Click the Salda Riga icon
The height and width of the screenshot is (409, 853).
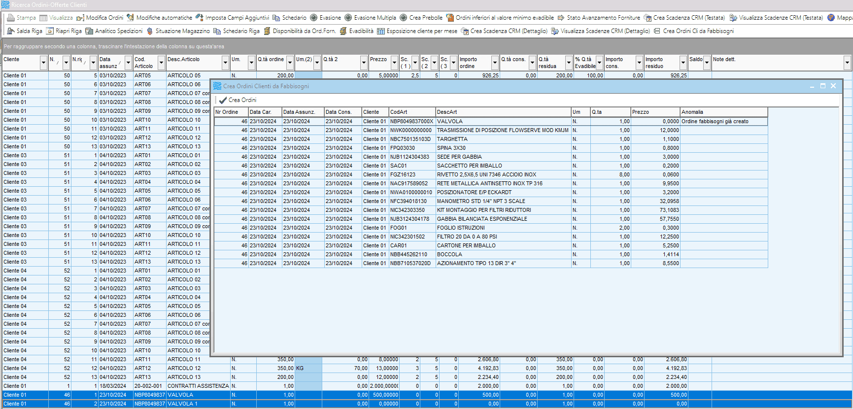click(x=11, y=31)
